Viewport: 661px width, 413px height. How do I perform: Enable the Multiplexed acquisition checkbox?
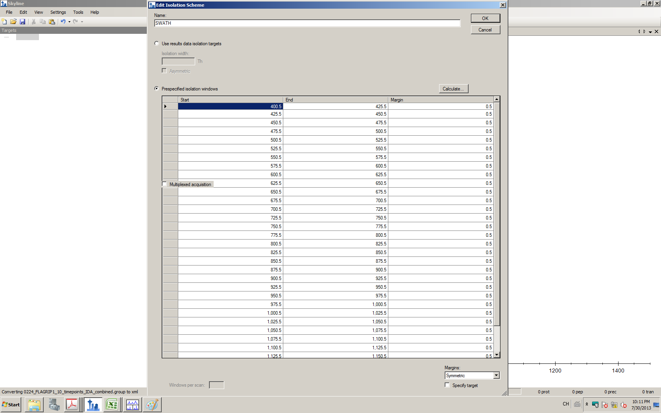click(x=164, y=184)
